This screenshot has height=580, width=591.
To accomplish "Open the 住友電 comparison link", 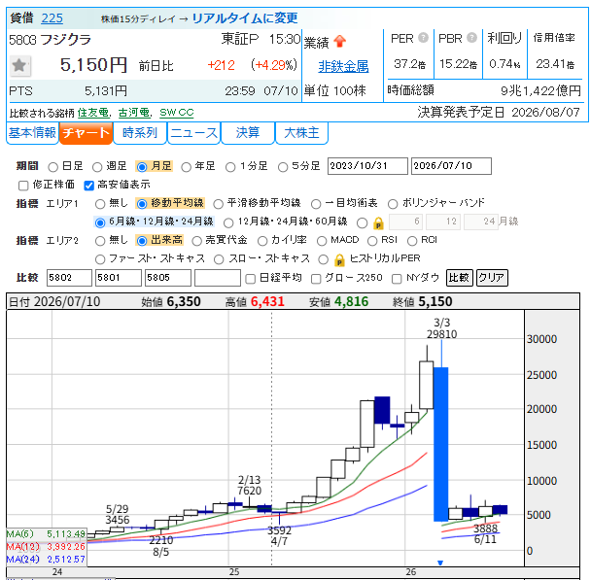I will click(93, 113).
